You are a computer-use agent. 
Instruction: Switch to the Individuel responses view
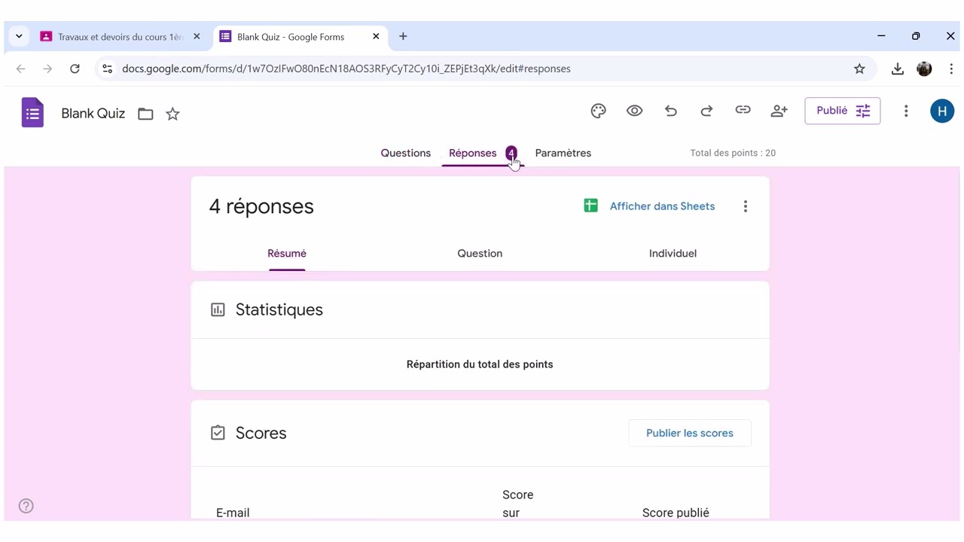coord(673,254)
